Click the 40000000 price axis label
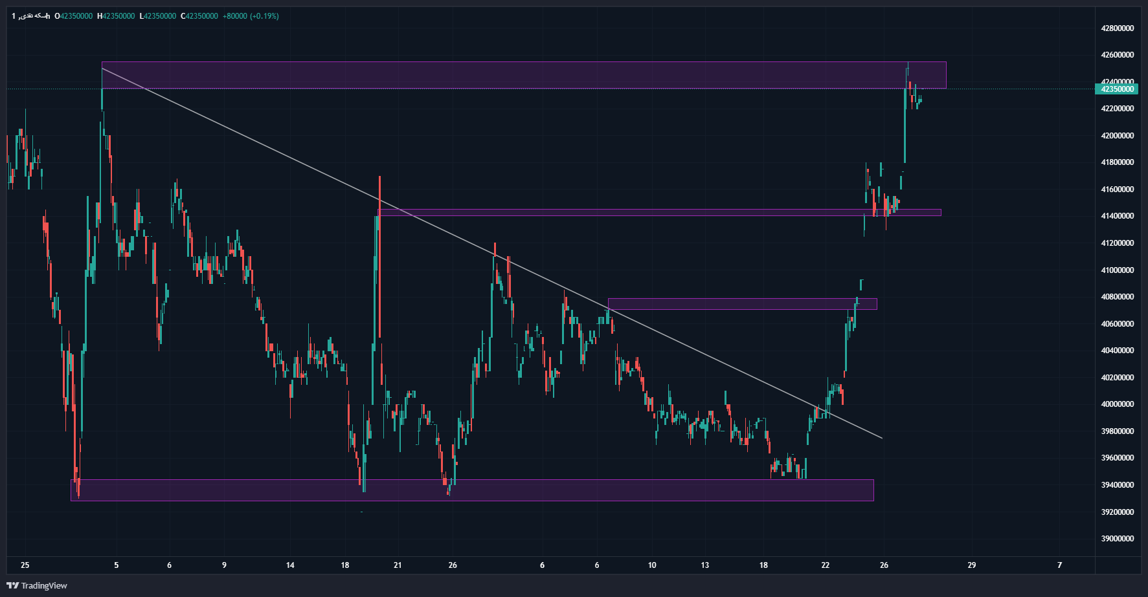The width and height of the screenshot is (1148, 597). click(x=1117, y=404)
